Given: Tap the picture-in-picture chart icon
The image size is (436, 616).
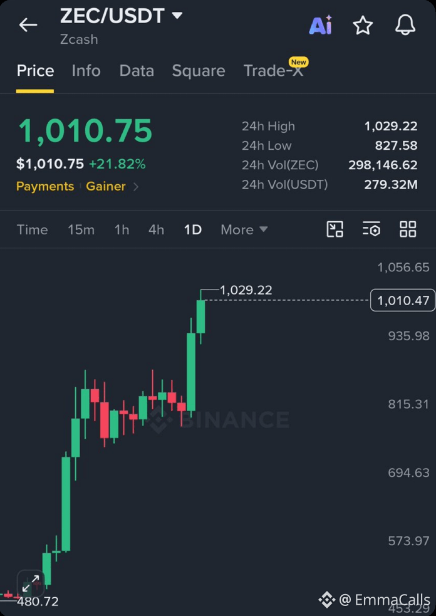Looking at the screenshot, I should (335, 229).
